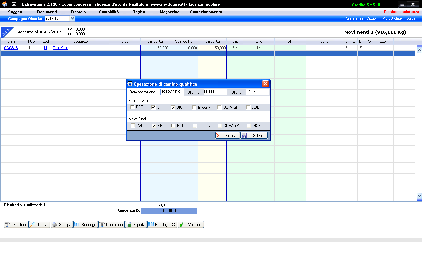Click the Assistenza link
Image resolution: width=422 pixels, height=277 pixels.
click(354, 19)
